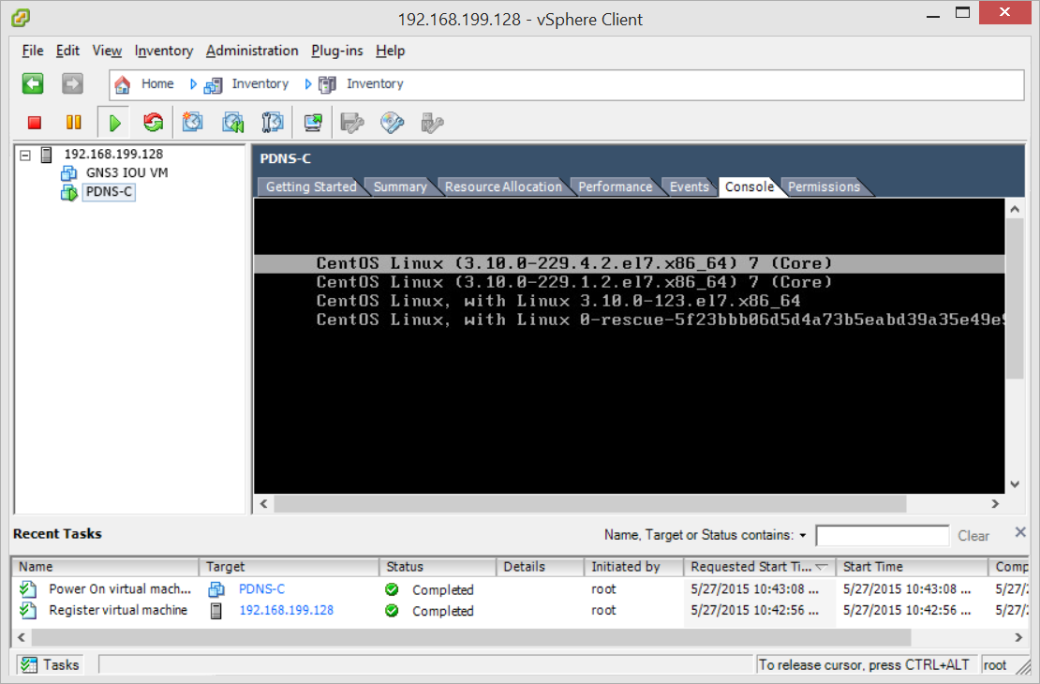Open the task filter criteria dropdown
This screenshot has height=684, width=1040.
(x=803, y=535)
